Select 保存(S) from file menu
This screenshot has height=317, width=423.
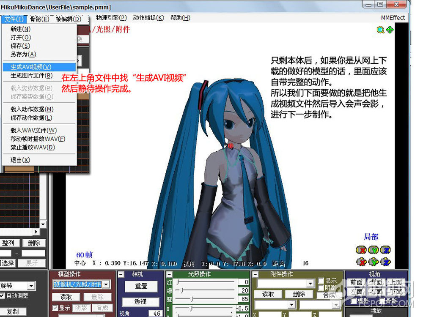[x=39, y=46]
